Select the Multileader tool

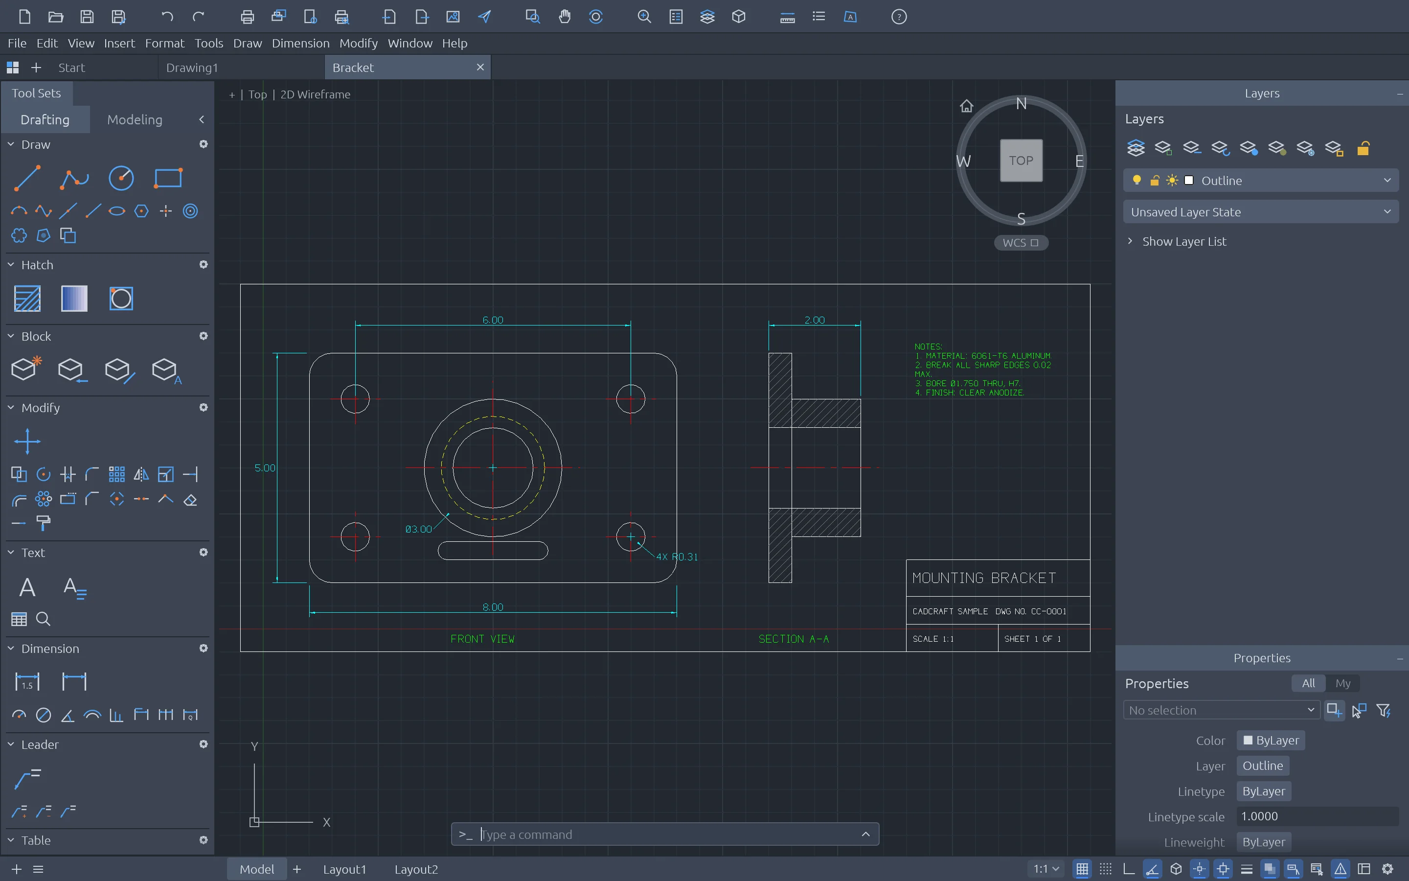[x=27, y=778]
